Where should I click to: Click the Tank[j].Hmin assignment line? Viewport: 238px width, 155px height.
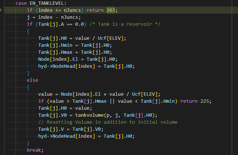point(75,45)
